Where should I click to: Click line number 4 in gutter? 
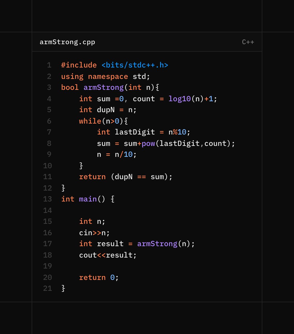coord(49,99)
